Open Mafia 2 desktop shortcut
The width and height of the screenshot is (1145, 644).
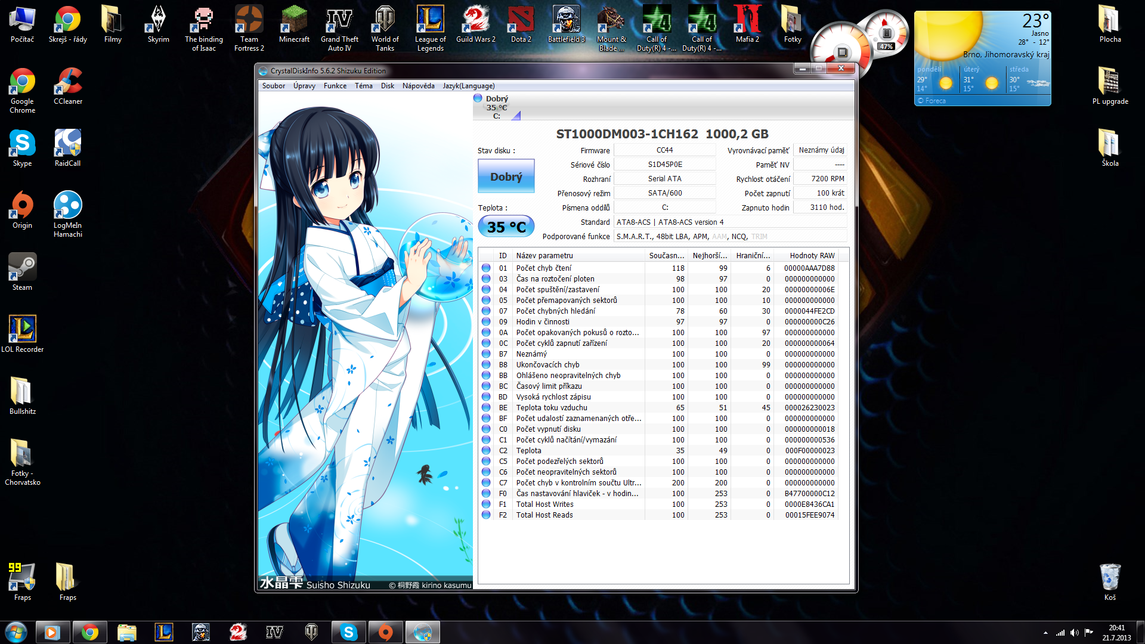coord(747,24)
